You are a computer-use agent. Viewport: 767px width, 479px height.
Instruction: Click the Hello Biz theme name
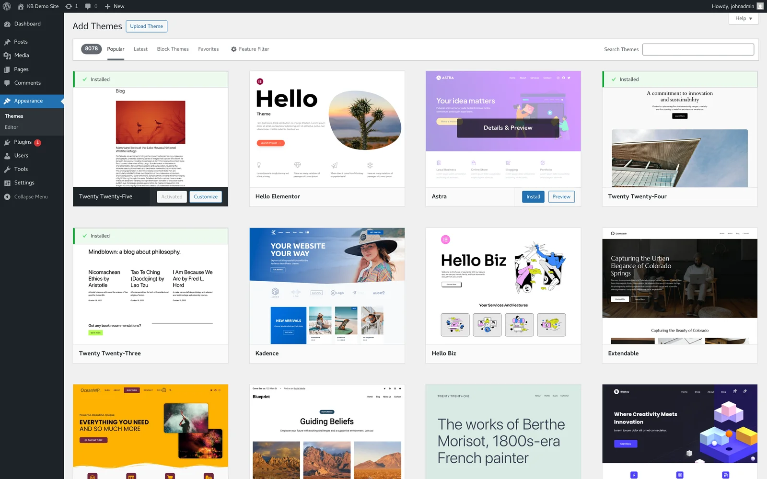(444, 354)
